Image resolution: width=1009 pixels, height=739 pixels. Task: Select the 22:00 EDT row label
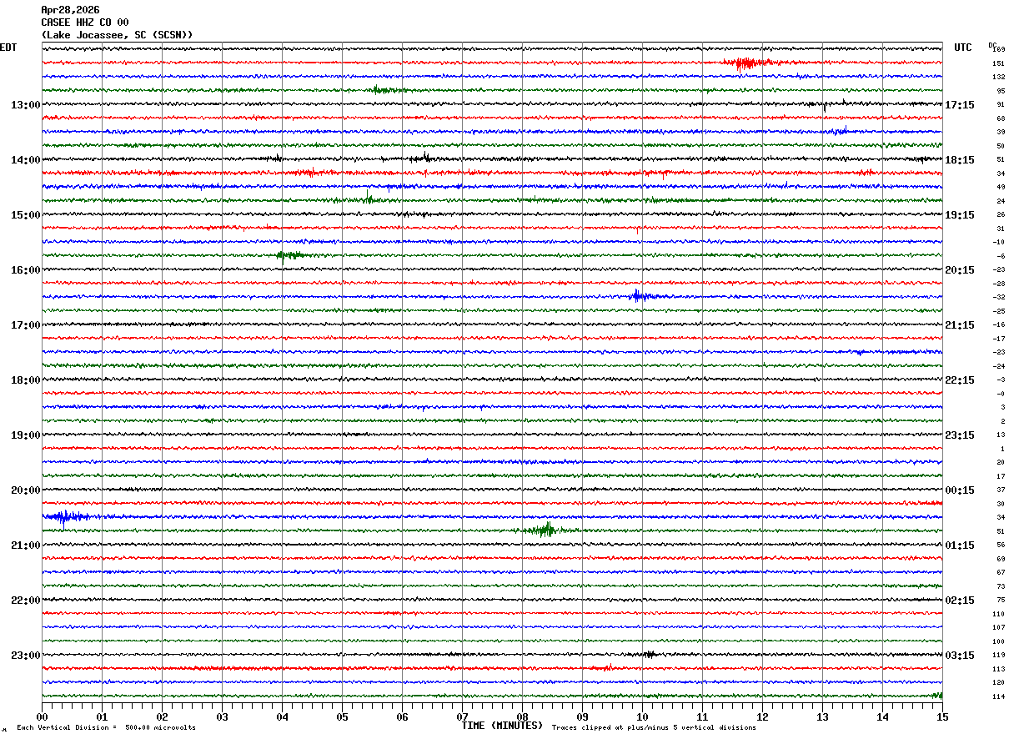(25, 601)
